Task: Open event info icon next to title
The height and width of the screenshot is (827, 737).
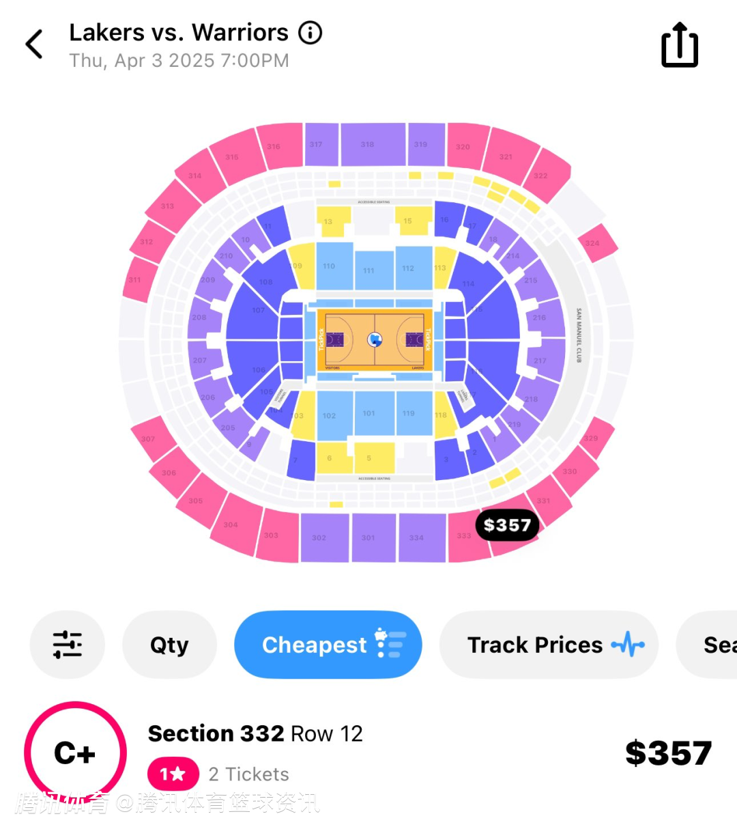Action: point(310,33)
